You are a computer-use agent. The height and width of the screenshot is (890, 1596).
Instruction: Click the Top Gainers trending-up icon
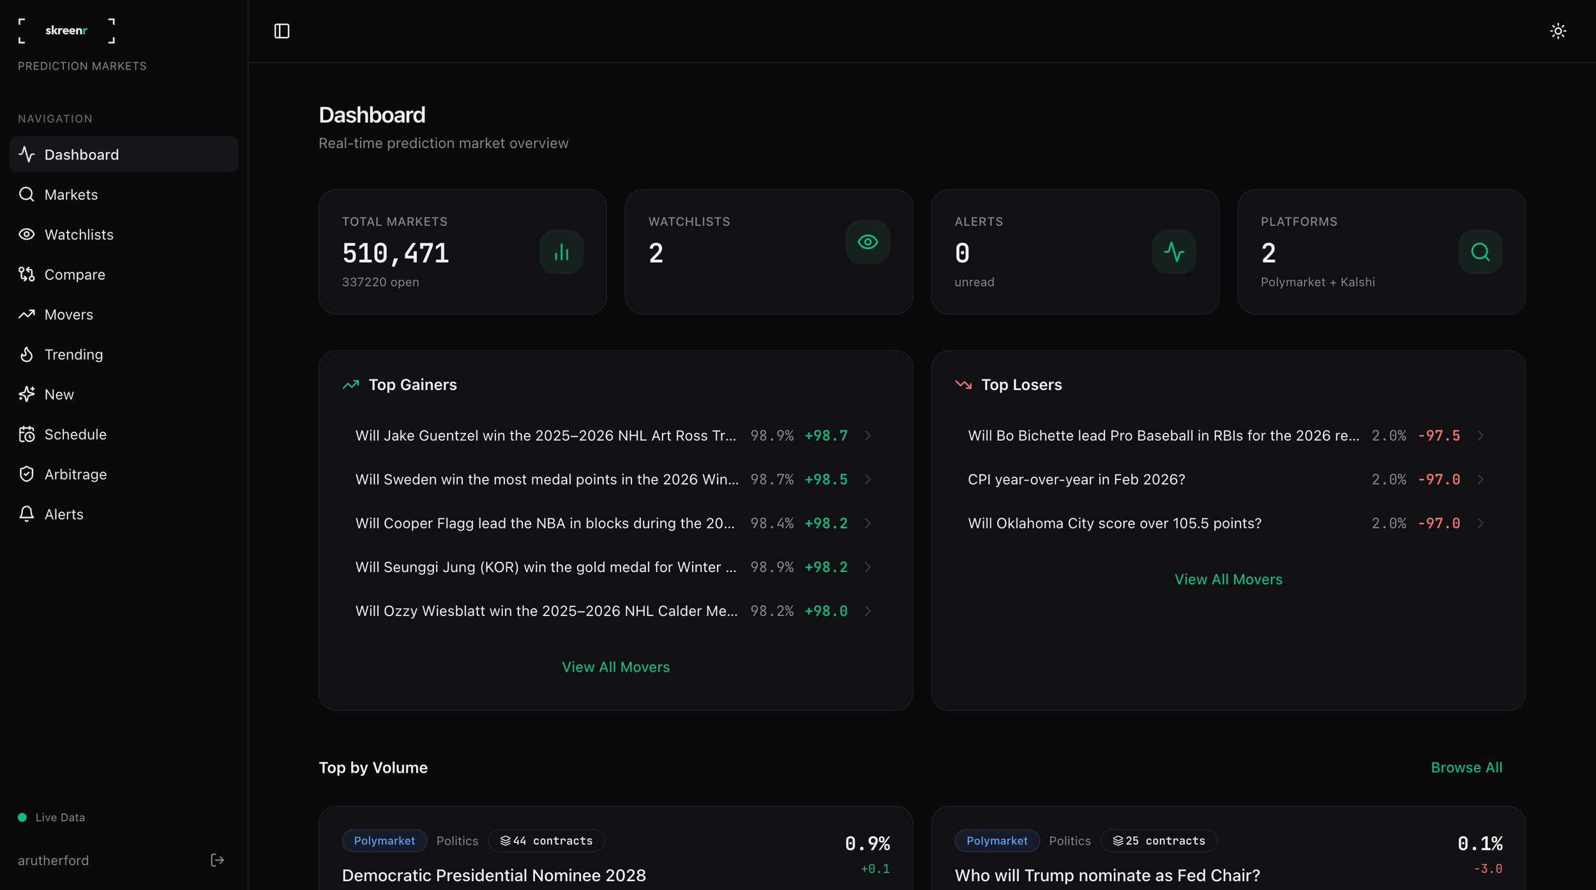click(350, 384)
